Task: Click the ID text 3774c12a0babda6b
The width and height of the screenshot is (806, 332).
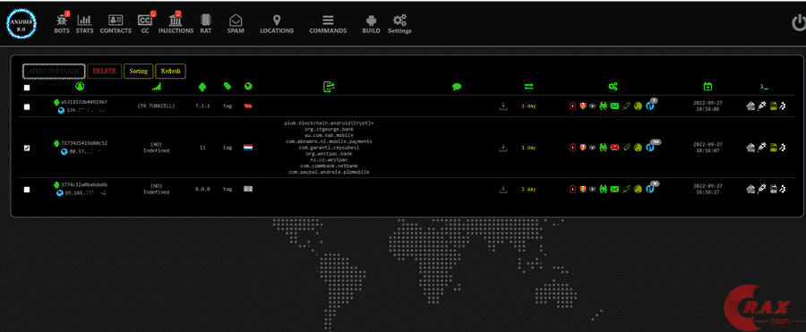Action: [x=84, y=184]
